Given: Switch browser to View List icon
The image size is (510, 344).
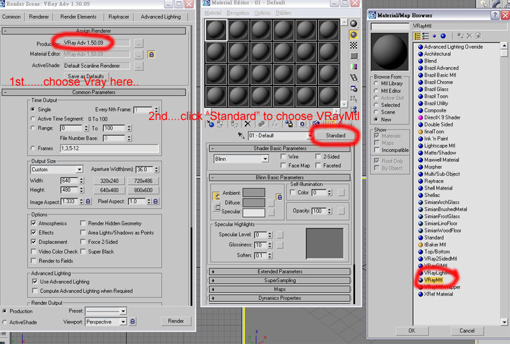Looking at the screenshot, I should coord(417,36).
